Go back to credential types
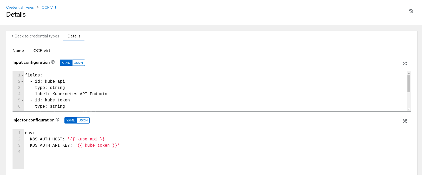 [x=37, y=36]
